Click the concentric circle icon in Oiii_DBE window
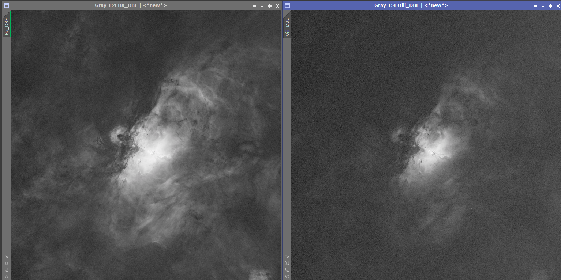 pos(287,276)
